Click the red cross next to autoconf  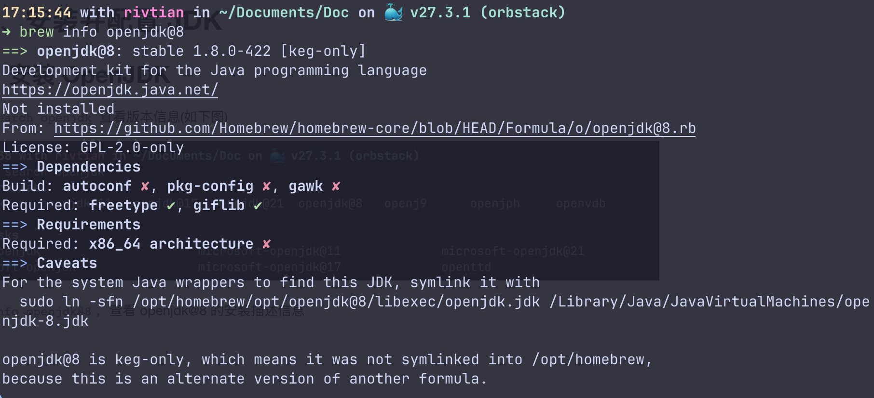[x=145, y=186]
